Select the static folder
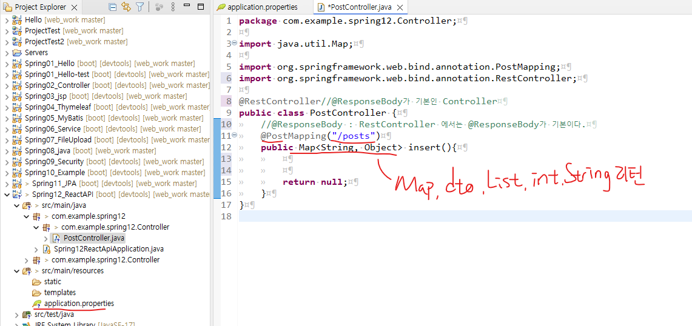The image size is (692, 326). [x=53, y=282]
